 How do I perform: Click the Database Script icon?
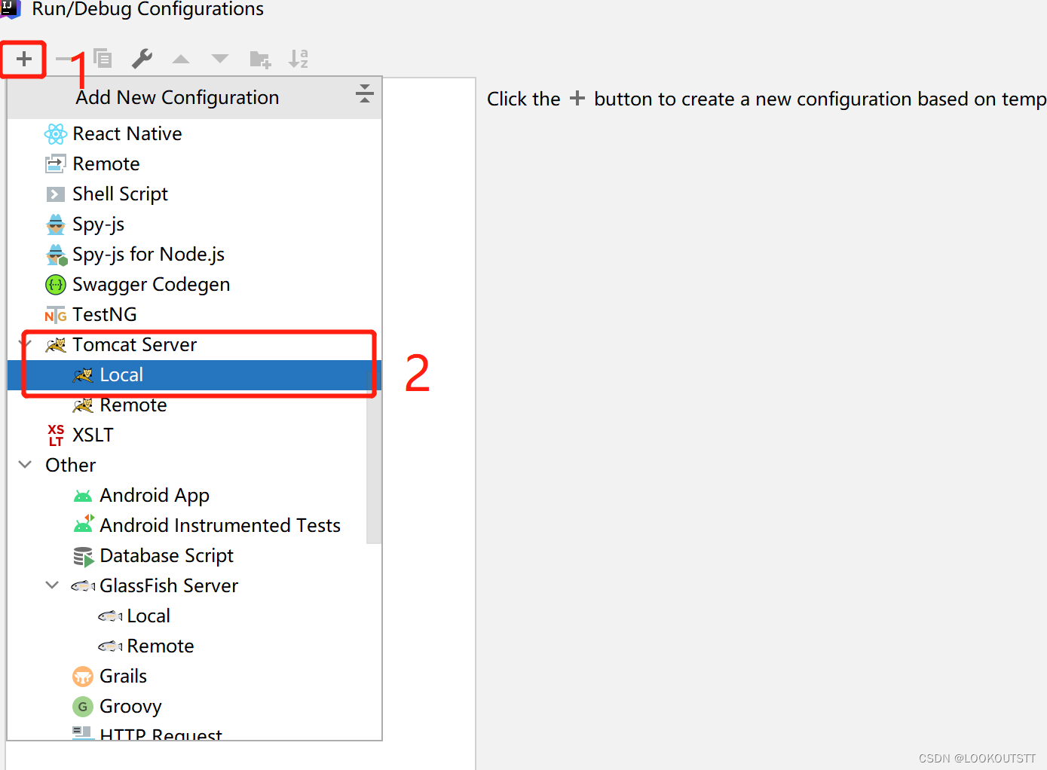pyautogui.click(x=84, y=557)
